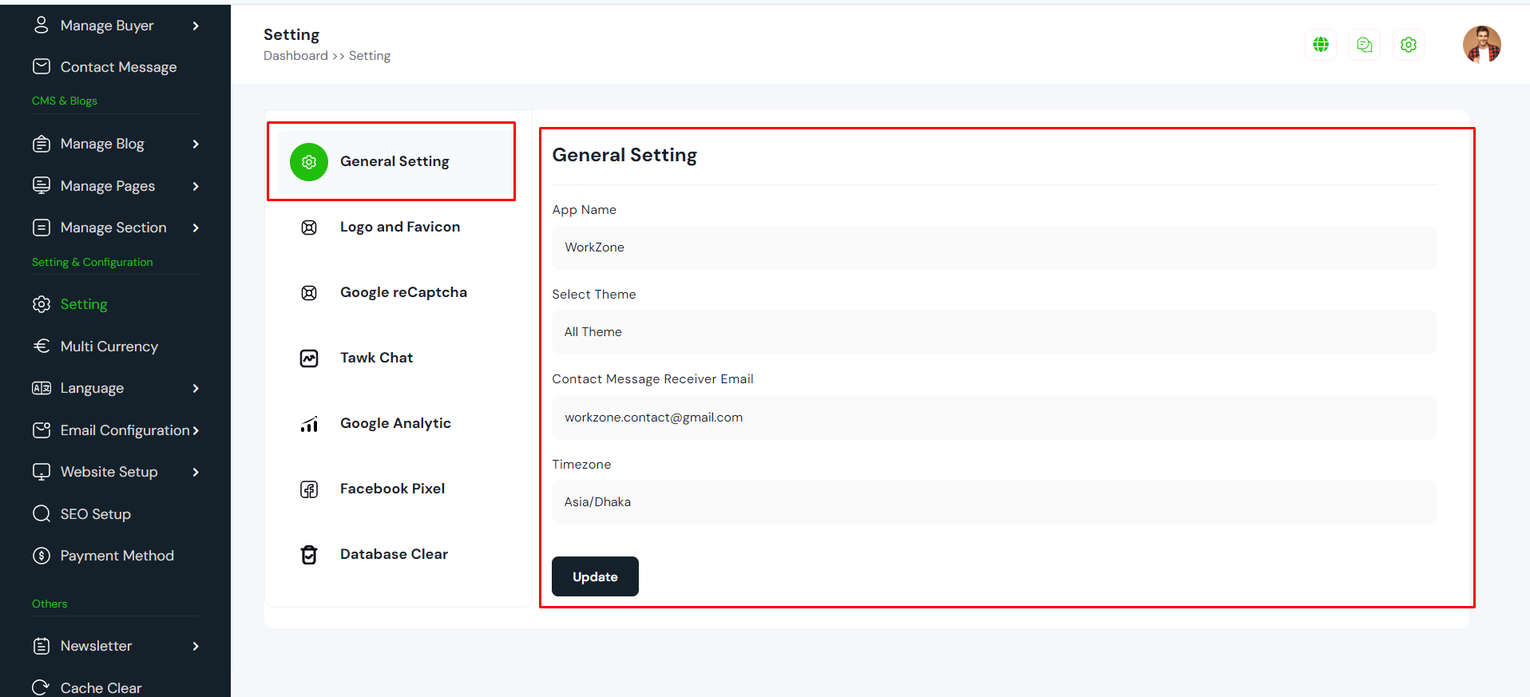Switch to Logo and Favicon tab
This screenshot has width=1530, height=697.
[x=399, y=227]
